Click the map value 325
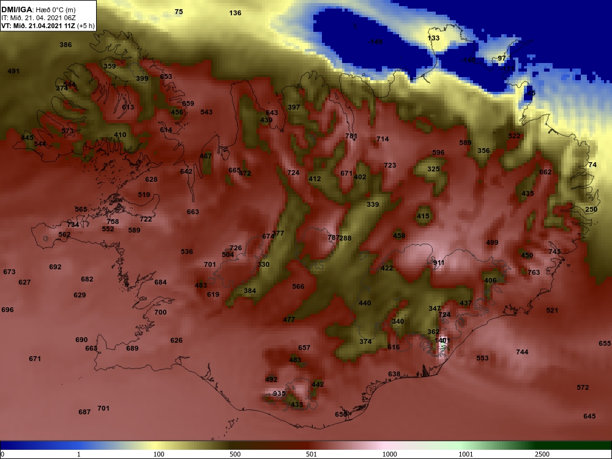Screen dimensions: 612x459 [x=433, y=169]
